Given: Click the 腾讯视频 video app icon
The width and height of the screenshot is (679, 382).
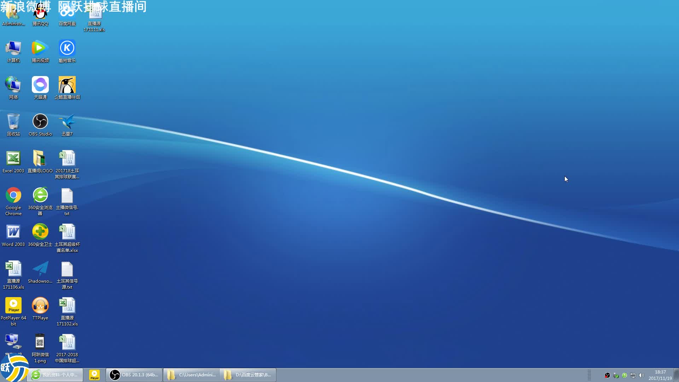Looking at the screenshot, I should (x=40, y=48).
